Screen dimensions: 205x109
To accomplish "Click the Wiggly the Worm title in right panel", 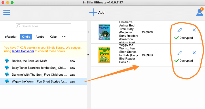I will 129,54.
